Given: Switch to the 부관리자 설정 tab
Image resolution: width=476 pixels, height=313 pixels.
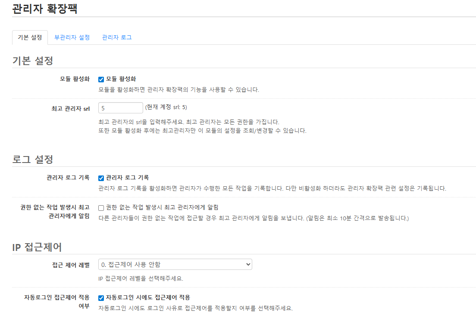Looking at the screenshot, I should pyautogui.click(x=72, y=38).
